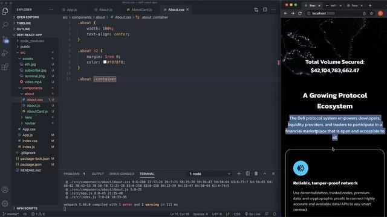Open terminal.png in the file tree
387x217 pixels.
(x=34, y=76)
